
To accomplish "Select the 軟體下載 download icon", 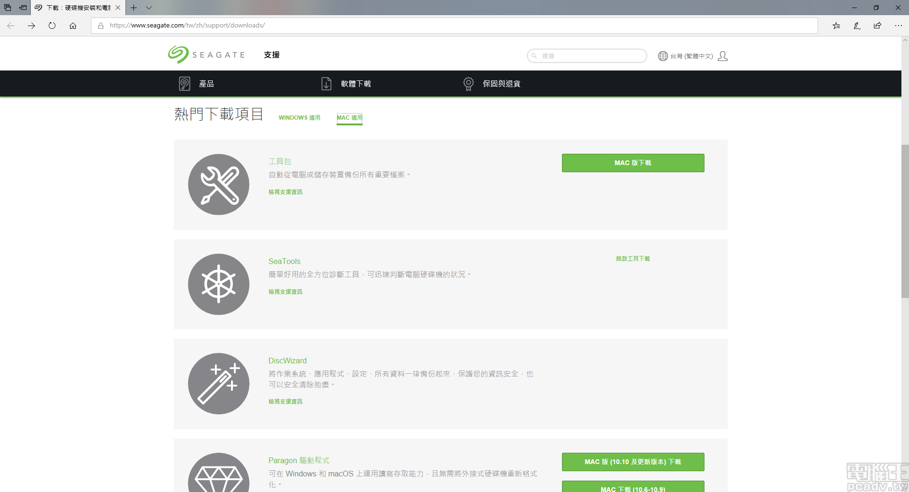I will 326,83.
